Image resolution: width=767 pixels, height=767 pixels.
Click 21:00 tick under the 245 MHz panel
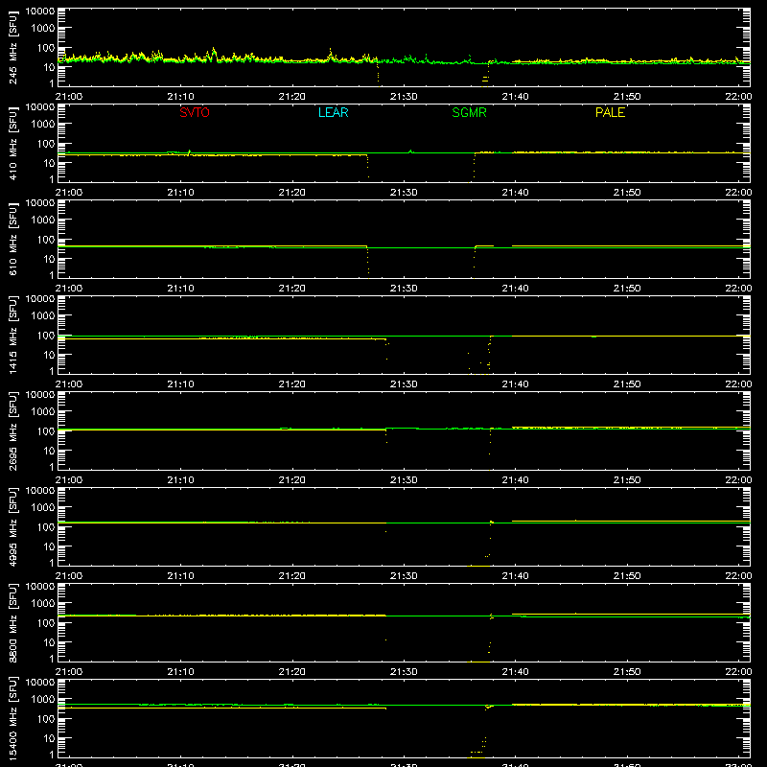coord(69,97)
